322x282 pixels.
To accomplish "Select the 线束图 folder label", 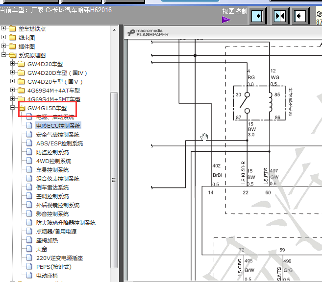I will (x=26, y=38).
